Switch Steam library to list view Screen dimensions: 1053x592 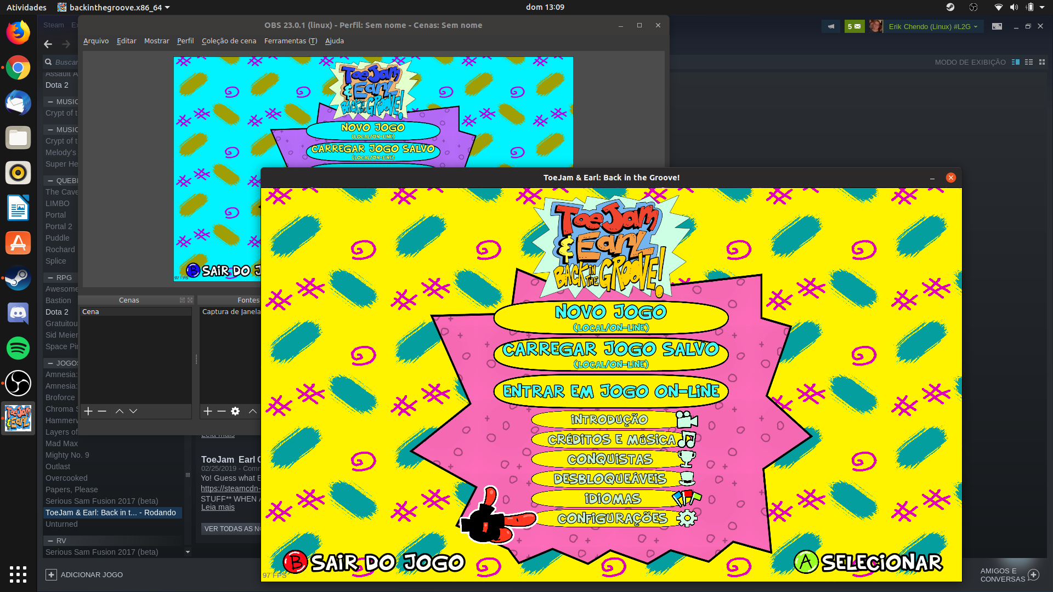pos(1029,62)
